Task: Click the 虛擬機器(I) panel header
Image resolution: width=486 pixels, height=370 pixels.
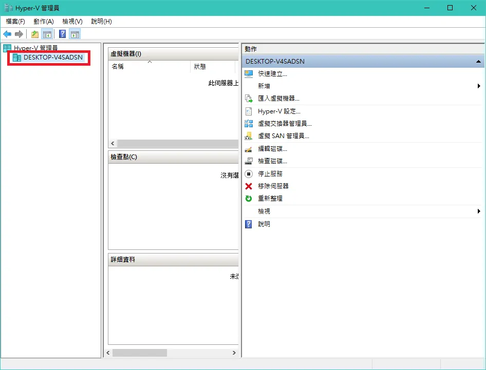Action: pyautogui.click(x=173, y=54)
